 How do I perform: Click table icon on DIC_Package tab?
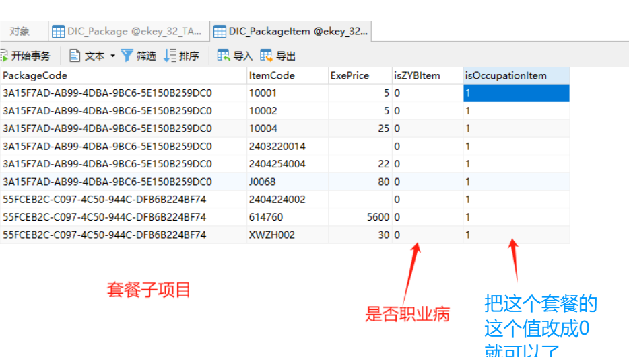coord(58,31)
